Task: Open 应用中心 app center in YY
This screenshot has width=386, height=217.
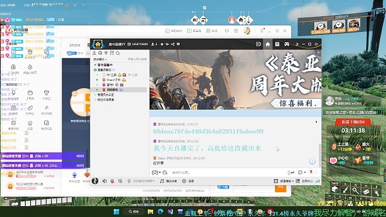Action: coord(304,181)
